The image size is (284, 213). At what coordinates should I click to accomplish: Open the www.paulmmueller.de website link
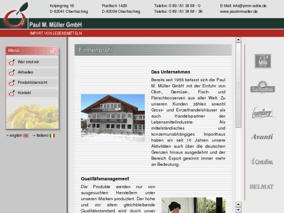pyautogui.click(x=239, y=12)
